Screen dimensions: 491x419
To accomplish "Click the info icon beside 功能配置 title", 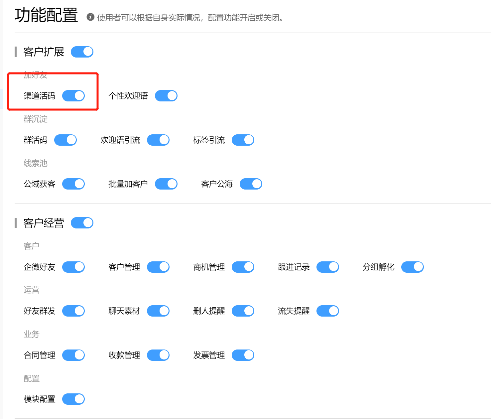I will tap(90, 17).
